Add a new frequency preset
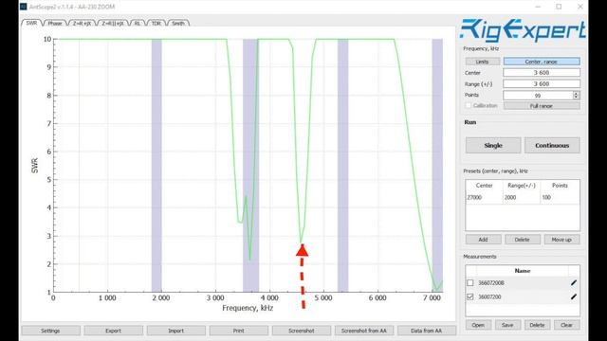The height and width of the screenshot is (341, 607). (483, 240)
